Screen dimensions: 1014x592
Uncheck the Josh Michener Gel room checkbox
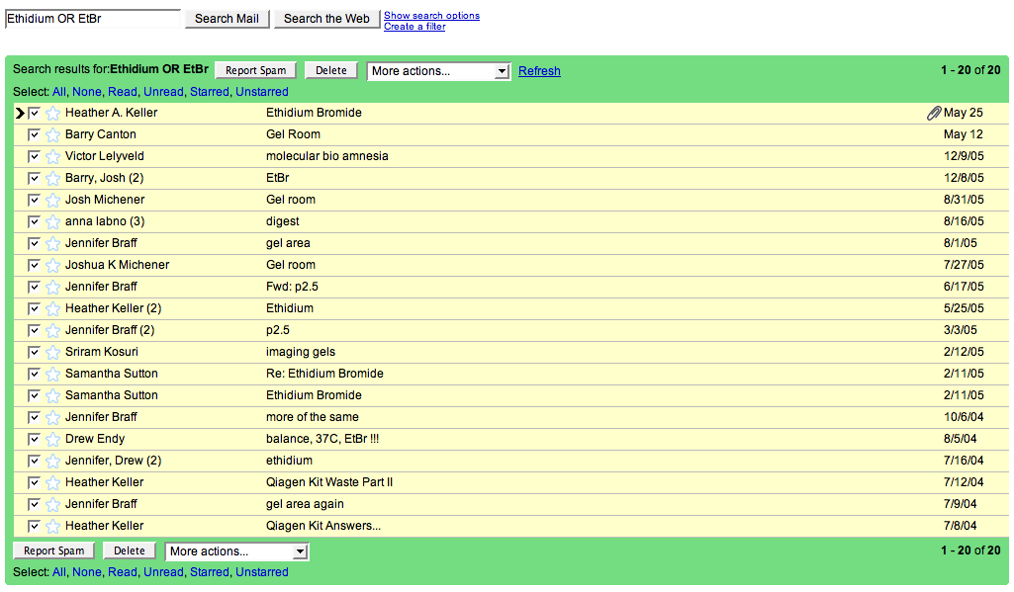click(x=35, y=200)
